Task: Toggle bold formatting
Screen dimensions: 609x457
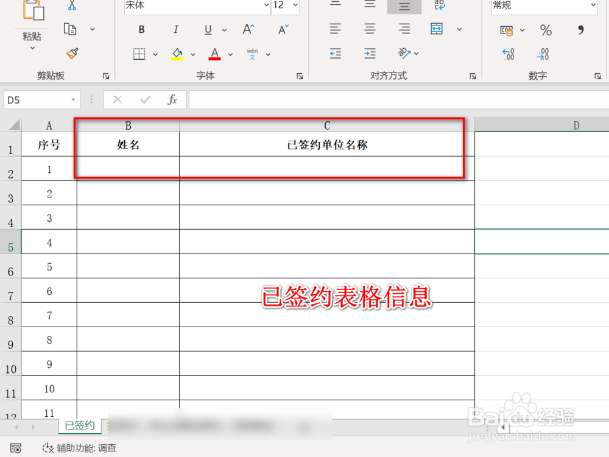Action: tap(141, 29)
